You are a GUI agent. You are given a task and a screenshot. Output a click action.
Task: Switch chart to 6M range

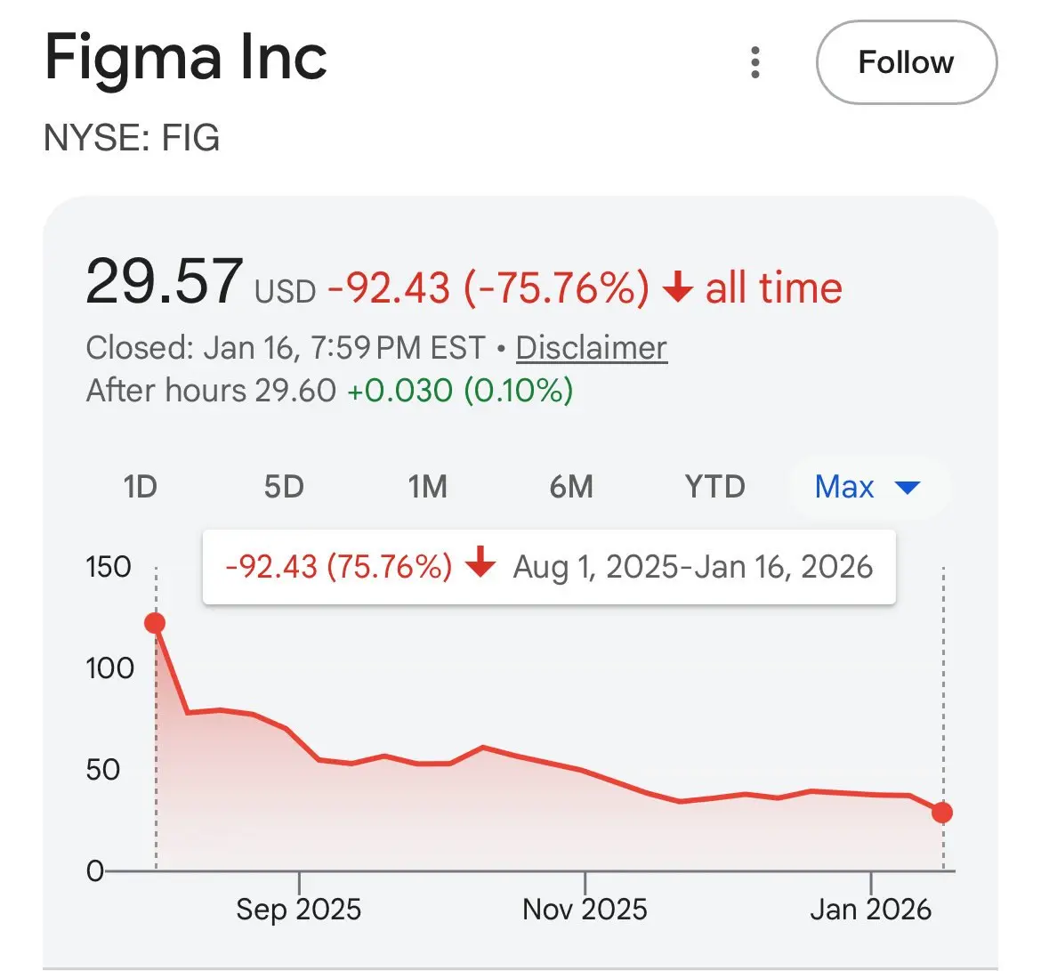[571, 487]
